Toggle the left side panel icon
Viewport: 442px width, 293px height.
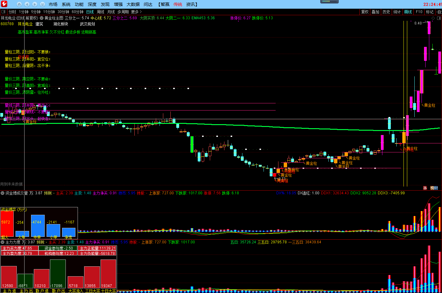3,12
